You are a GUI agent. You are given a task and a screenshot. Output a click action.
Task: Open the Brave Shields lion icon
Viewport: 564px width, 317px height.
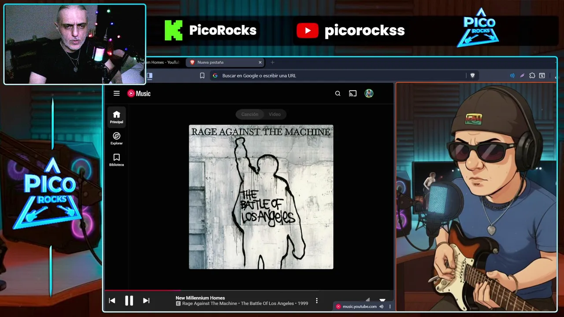pos(472,76)
